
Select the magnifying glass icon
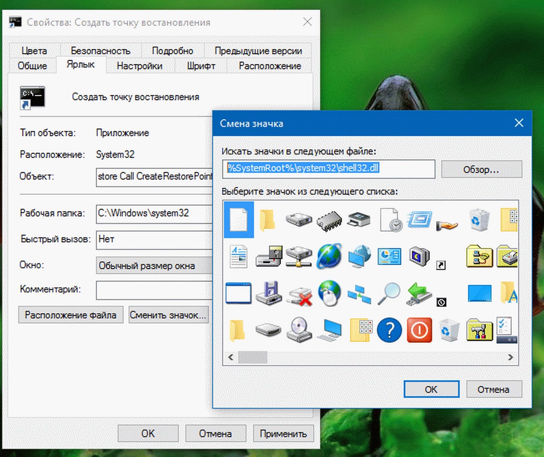click(389, 293)
